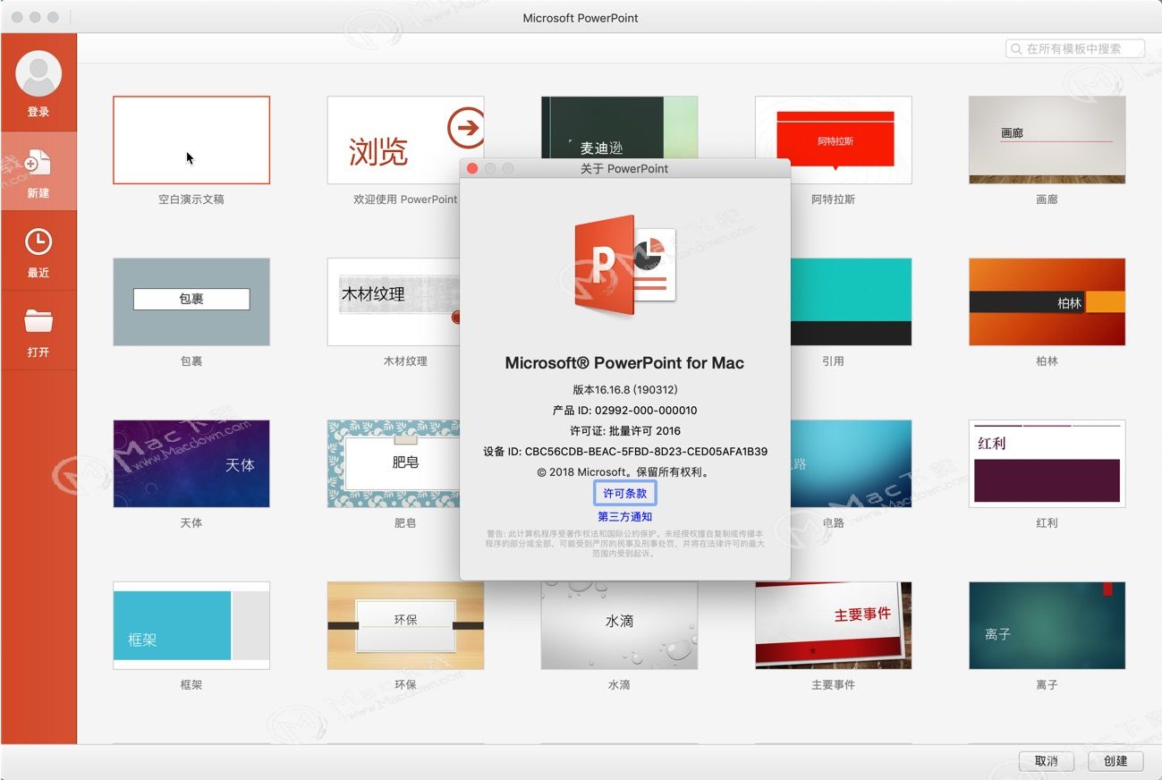Click the 欢迎使用 PowerPoint caption
The width and height of the screenshot is (1162, 780).
pos(405,199)
